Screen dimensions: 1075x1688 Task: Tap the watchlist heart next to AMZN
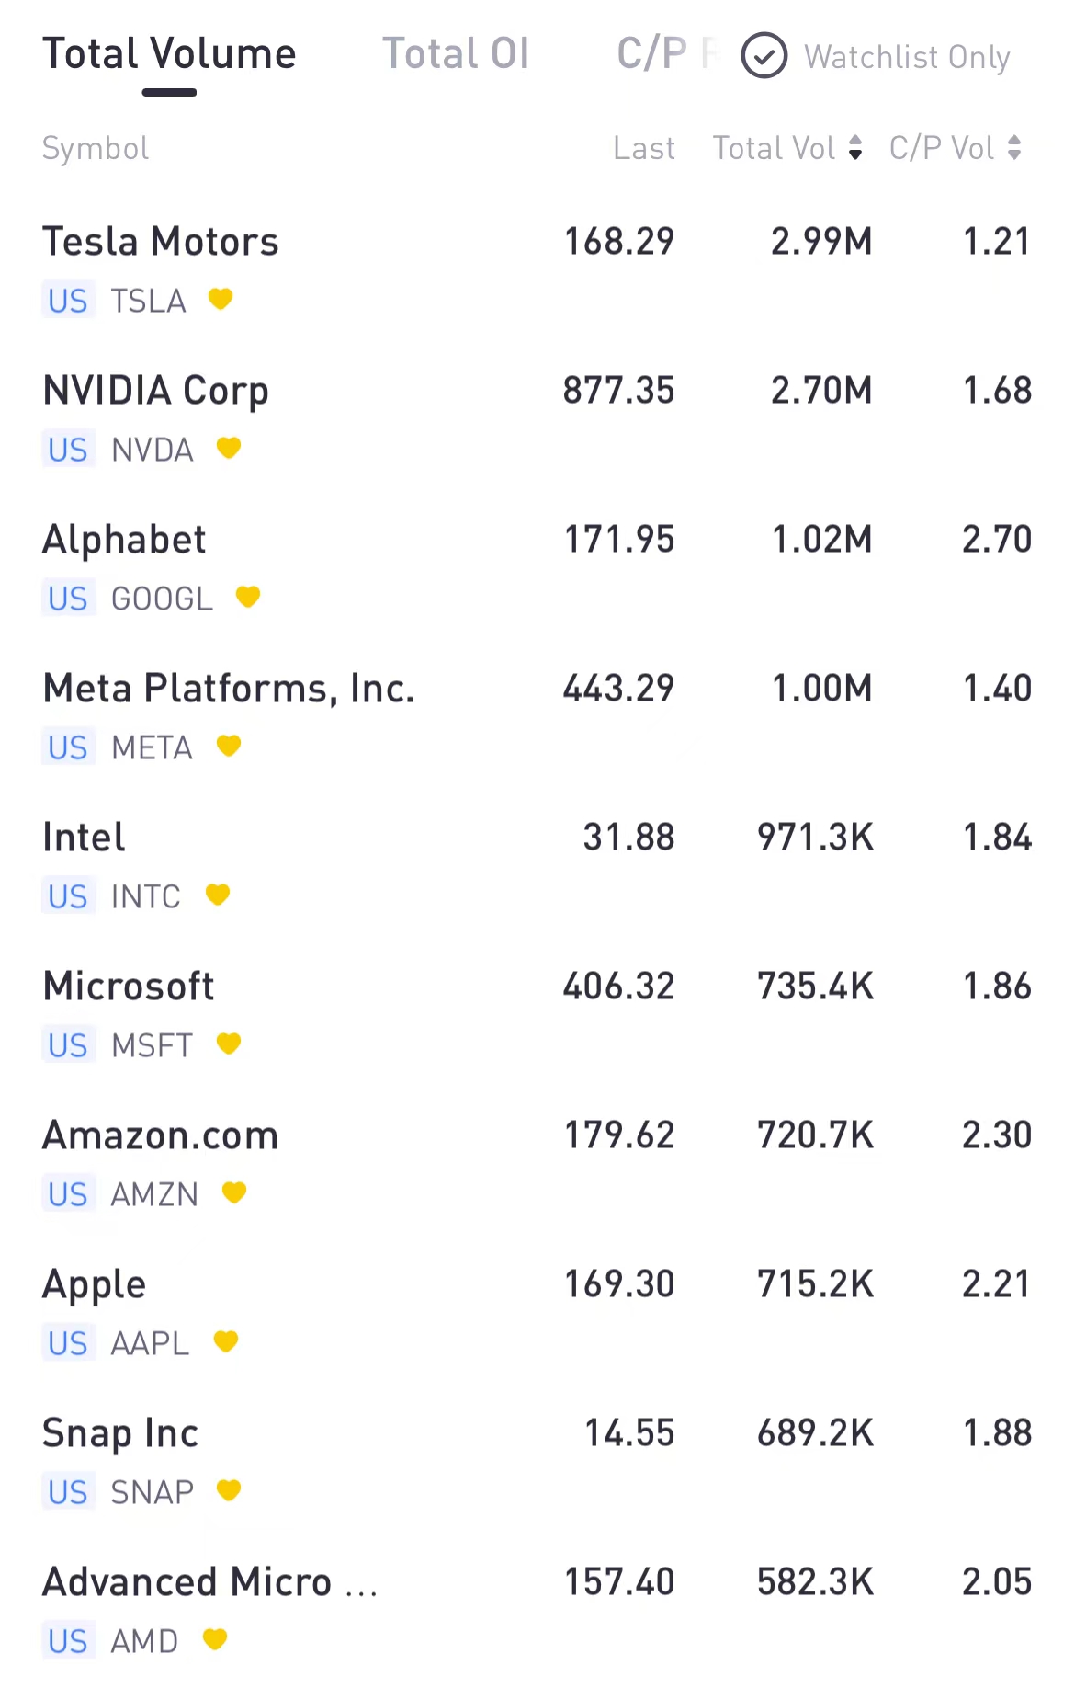pyautogui.click(x=234, y=1192)
